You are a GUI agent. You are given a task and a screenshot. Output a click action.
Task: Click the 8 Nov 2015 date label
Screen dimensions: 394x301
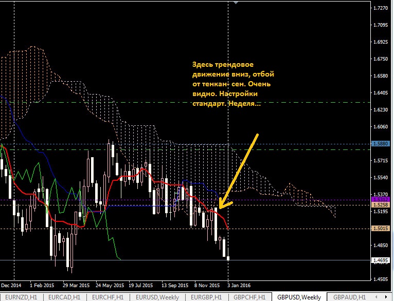pyautogui.click(x=207, y=286)
